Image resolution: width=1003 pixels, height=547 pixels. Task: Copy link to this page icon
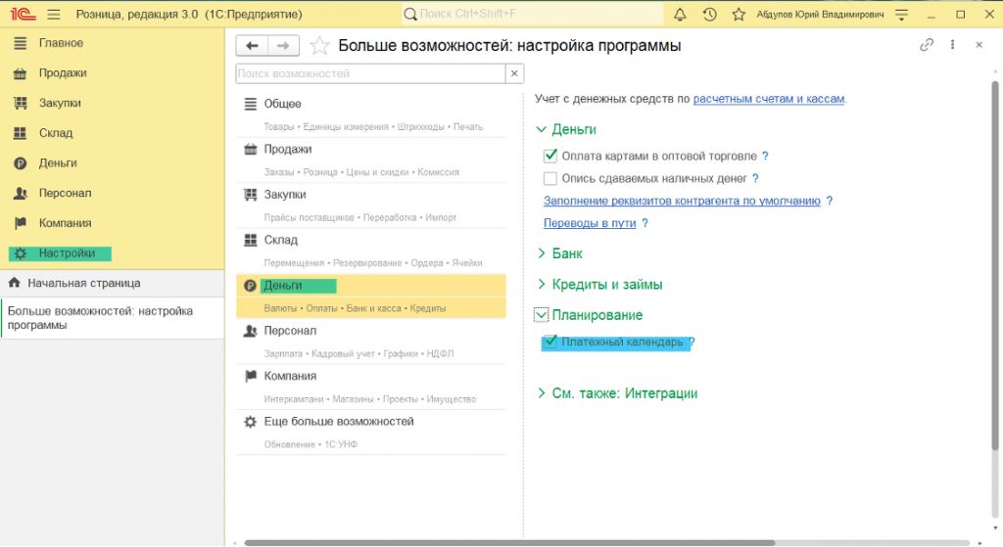click(927, 45)
